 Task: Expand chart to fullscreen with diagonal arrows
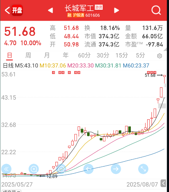click(143, 169)
